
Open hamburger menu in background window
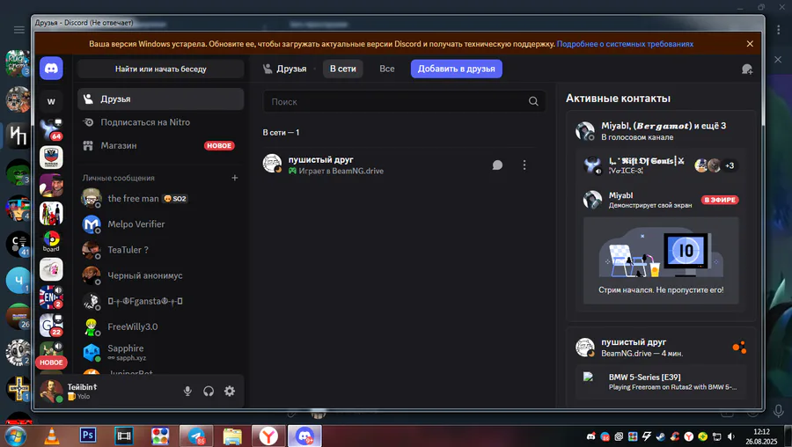[x=19, y=30]
